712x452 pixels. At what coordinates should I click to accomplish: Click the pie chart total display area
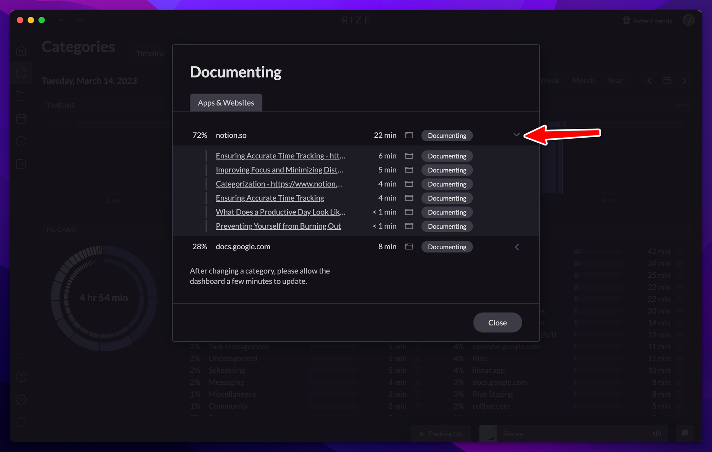coord(103,298)
